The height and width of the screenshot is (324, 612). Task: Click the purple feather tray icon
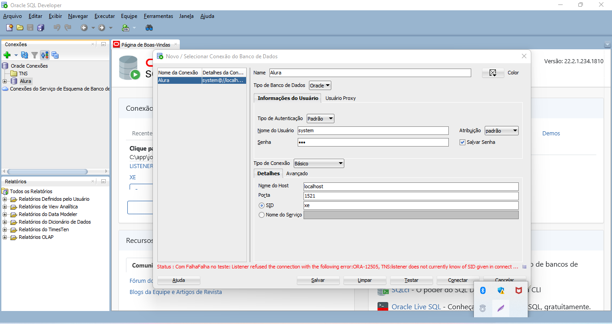pyautogui.click(x=501, y=308)
